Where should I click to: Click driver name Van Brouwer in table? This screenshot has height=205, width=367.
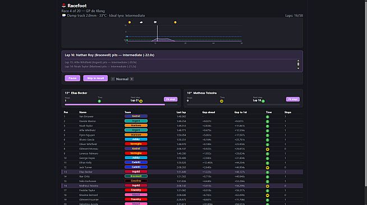(x=86, y=117)
